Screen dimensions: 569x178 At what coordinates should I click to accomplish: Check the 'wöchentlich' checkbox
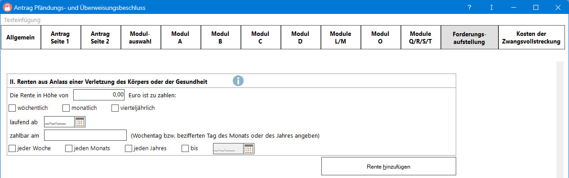click(12, 108)
